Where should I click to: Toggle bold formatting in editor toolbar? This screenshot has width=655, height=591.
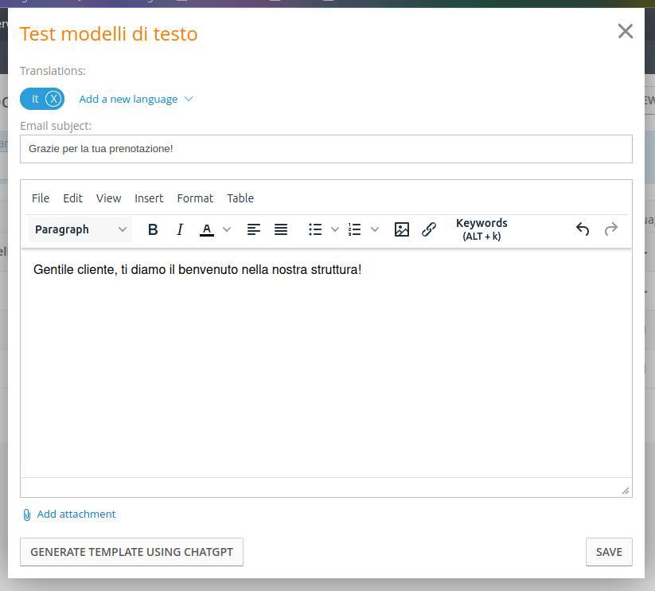pyautogui.click(x=153, y=229)
